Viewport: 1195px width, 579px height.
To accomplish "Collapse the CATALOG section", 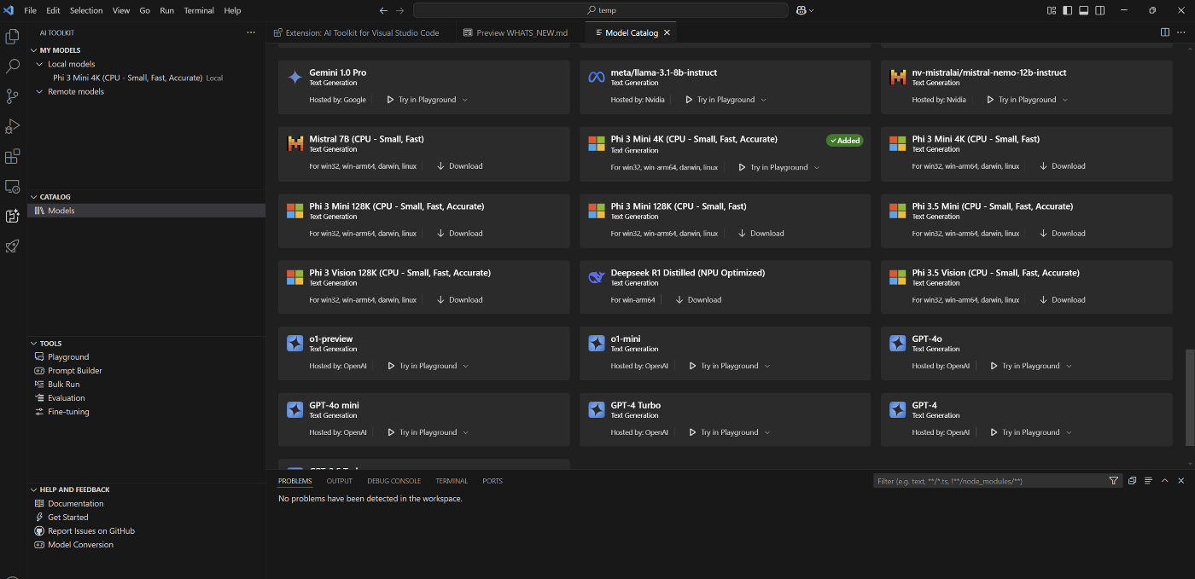I will [33, 197].
